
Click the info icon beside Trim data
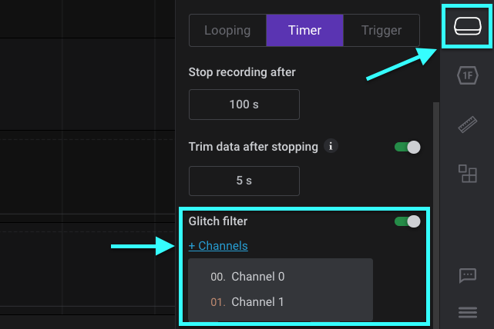331,146
